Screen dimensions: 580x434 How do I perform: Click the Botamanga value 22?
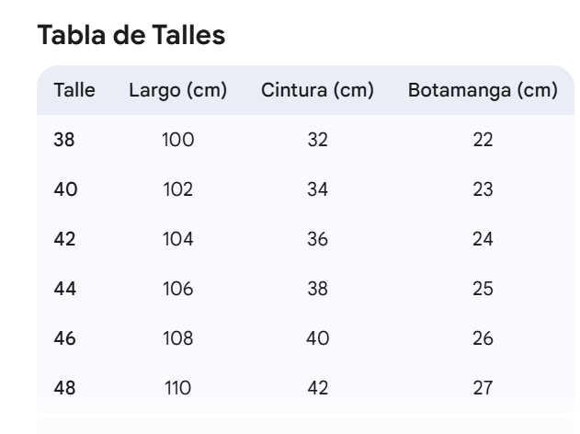[483, 140]
